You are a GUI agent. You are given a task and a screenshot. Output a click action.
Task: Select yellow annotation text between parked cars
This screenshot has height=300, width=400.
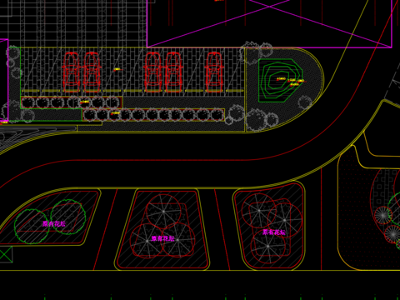click(x=117, y=69)
